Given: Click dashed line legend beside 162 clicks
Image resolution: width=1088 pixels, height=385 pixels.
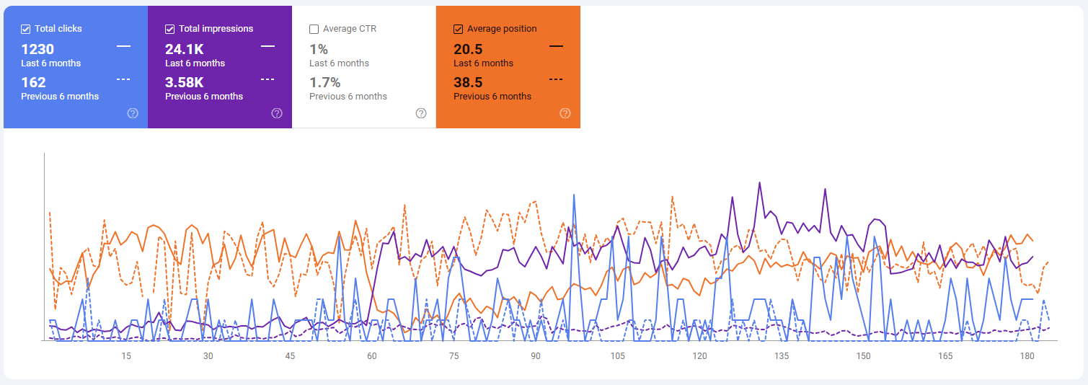Looking at the screenshot, I should coord(123,79).
